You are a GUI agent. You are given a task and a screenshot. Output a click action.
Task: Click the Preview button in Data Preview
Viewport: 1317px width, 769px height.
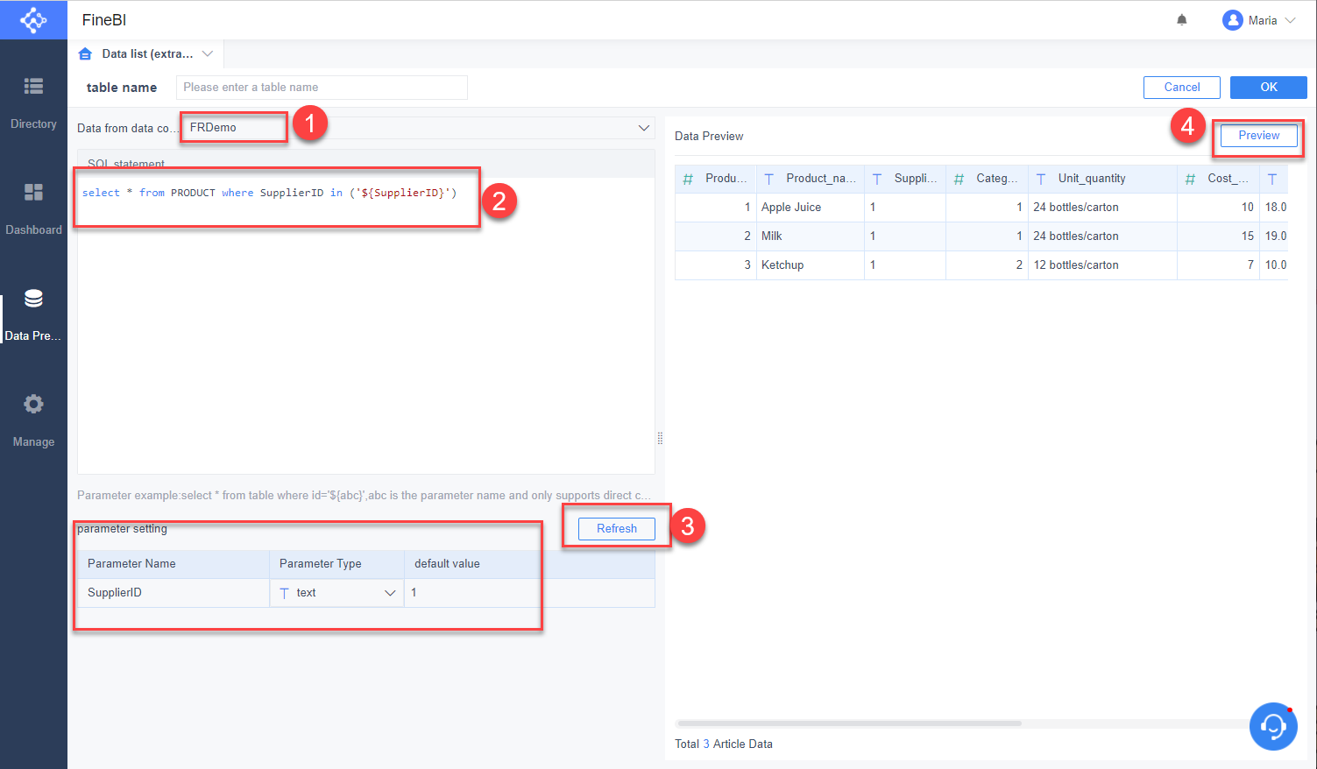coord(1257,135)
